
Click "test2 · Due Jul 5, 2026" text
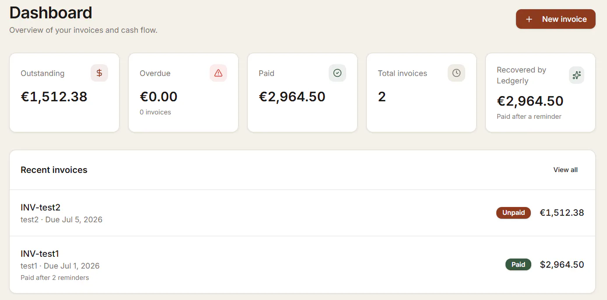pyautogui.click(x=61, y=220)
